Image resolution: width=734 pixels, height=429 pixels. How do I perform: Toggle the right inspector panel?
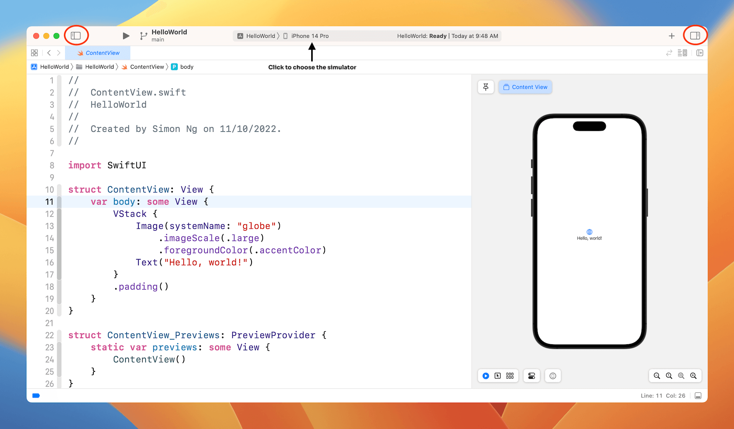coord(695,36)
